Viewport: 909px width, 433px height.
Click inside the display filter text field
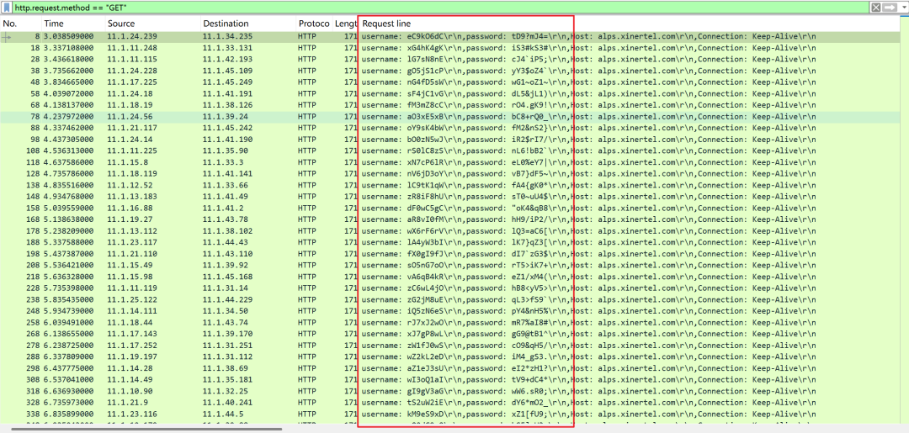pos(421,7)
